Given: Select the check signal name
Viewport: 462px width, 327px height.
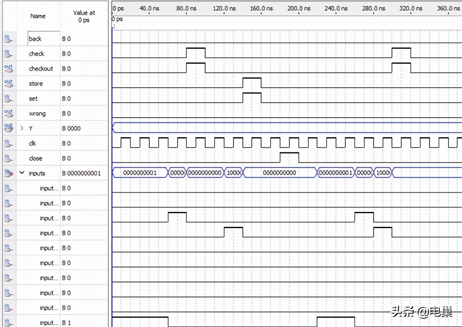Looking at the screenshot, I should click(x=37, y=54).
